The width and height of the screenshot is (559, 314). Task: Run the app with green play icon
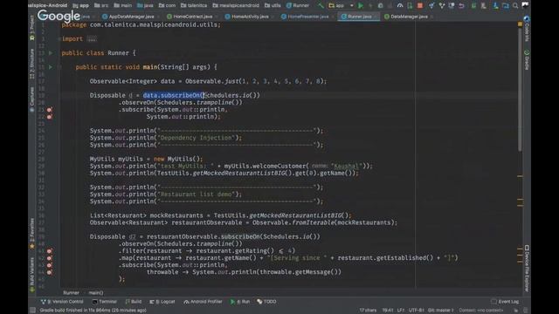[x=361, y=5]
